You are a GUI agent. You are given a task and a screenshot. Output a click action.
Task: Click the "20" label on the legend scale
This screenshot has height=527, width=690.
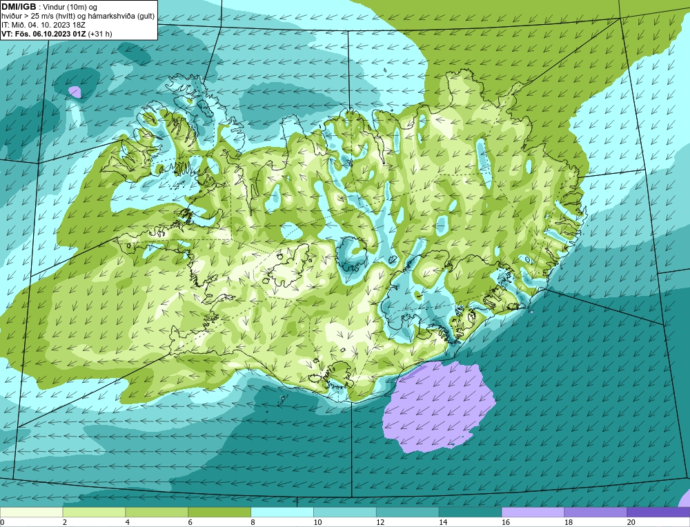(631, 522)
